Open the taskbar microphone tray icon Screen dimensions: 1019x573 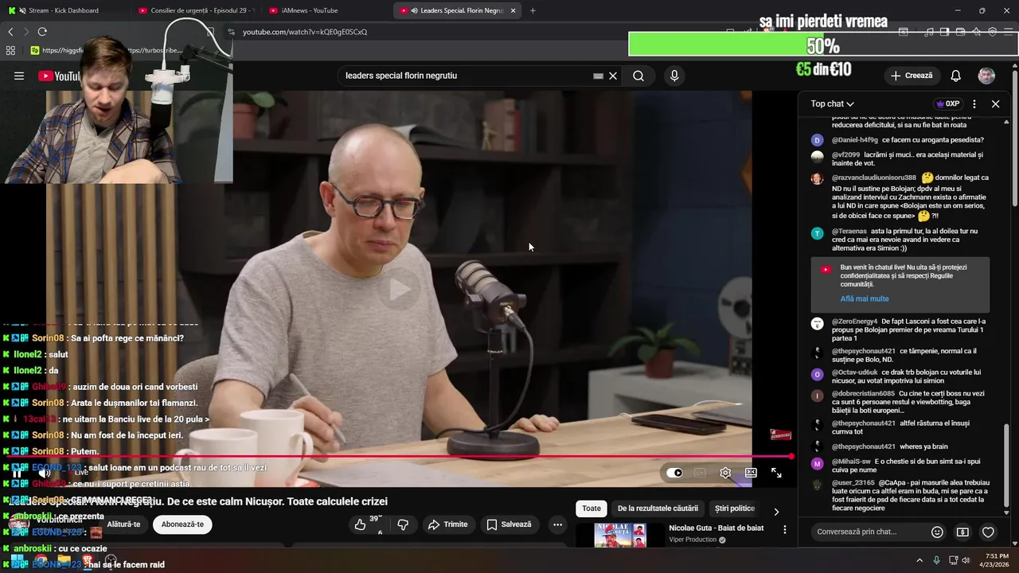936,560
